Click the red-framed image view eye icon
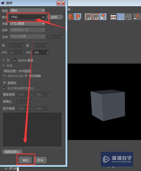The width and height of the screenshot is (141, 171). pyautogui.click(x=96, y=17)
